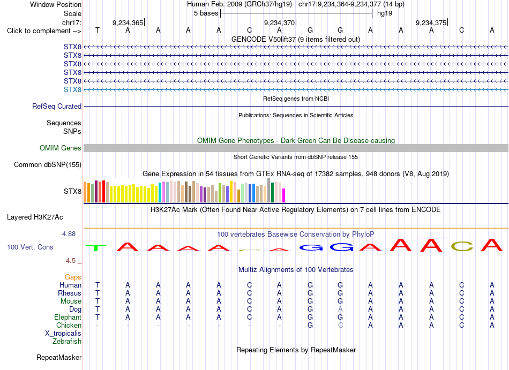Click the tall grey bar in GTEx chart
509x370 pixels.
tap(268, 190)
